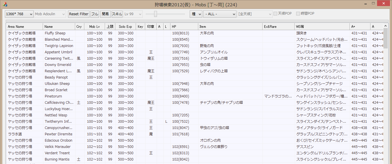Viewport: 392px width, 164px height.
Task: Select the Luckybug Hoar... cell
Action: tap(59, 109)
